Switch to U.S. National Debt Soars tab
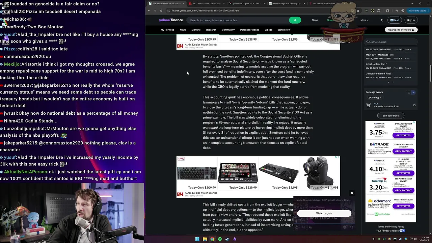This screenshot has height=243, width=432. [x=327, y=3]
